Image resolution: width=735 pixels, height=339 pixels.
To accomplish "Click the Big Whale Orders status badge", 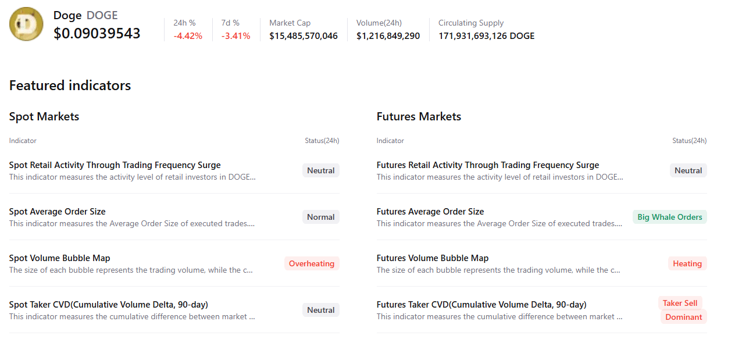I will coord(670,217).
